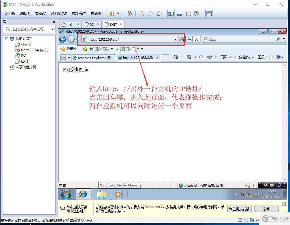This screenshot has height=225, width=290.
Task: Click the Bing search magnifier button
Action: tap(278, 39)
